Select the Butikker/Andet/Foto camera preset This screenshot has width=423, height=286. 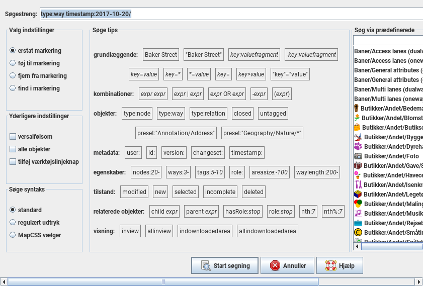358,156
